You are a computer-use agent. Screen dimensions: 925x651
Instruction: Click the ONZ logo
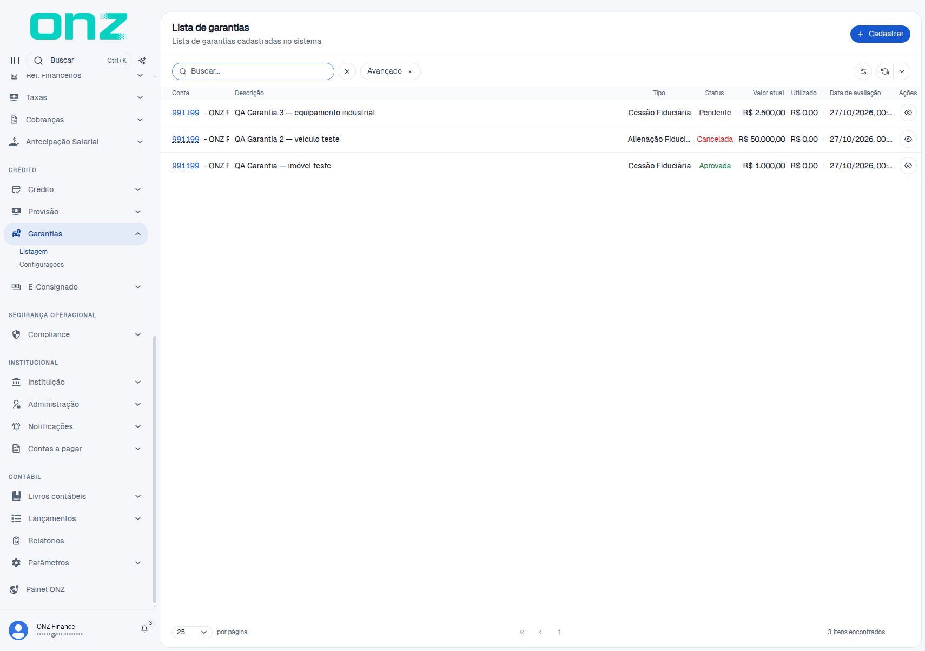[x=78, y=27]
